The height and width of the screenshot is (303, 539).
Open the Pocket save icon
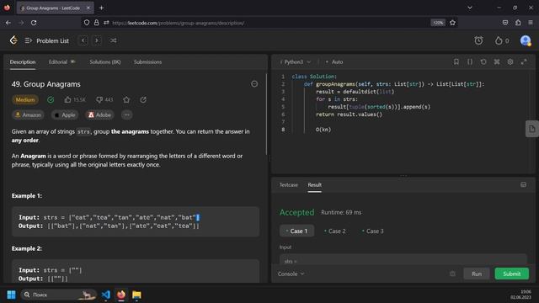505,23
